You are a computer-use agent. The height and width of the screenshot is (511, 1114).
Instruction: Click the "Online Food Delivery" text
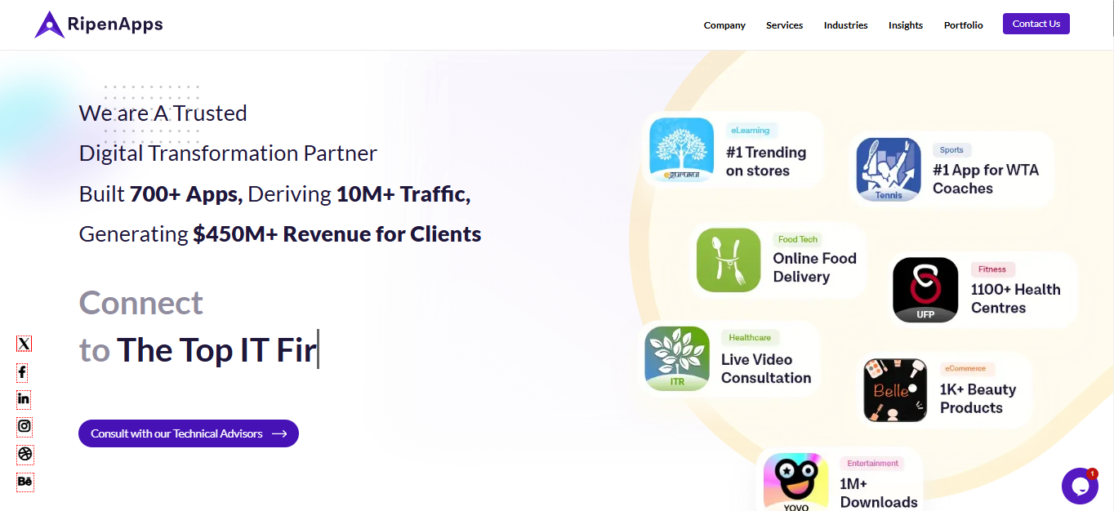tap(815, 268)
